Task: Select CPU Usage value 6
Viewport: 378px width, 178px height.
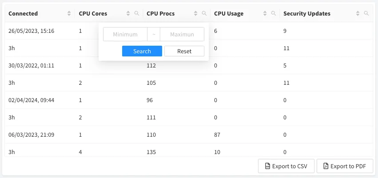Action: click(215, 31)
